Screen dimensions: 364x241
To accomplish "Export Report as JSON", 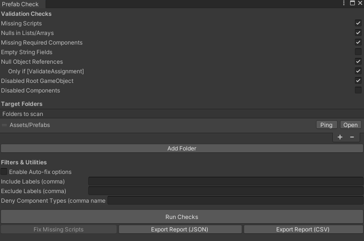I will (180, 230).
